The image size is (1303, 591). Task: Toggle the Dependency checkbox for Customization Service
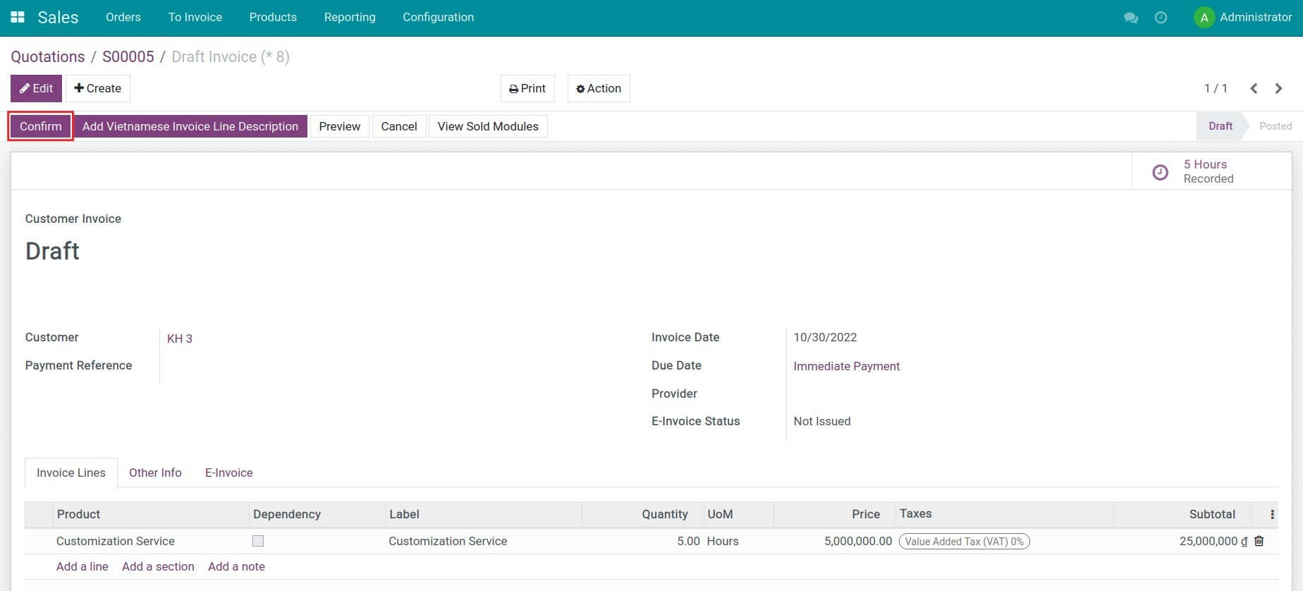(x=258, y=541)
